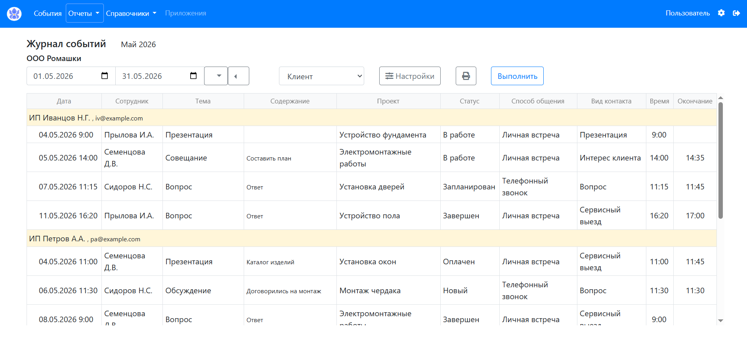Click the Обсуждение topic cell
Viewport: 747px width, 338px height.
203,290
